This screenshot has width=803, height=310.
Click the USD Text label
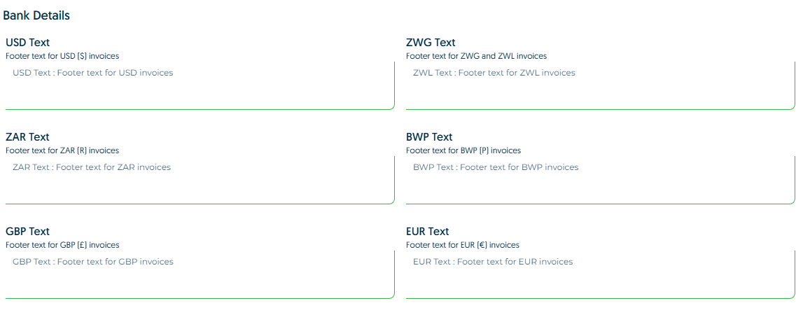point(28,43)
